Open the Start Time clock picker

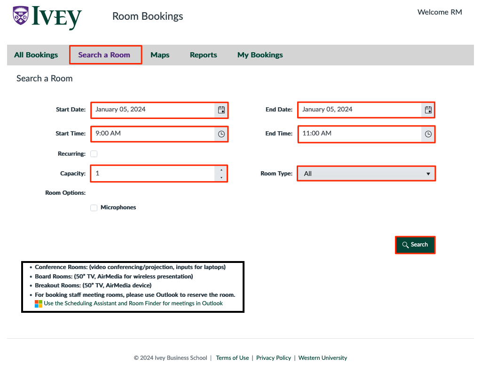point(221,134)
